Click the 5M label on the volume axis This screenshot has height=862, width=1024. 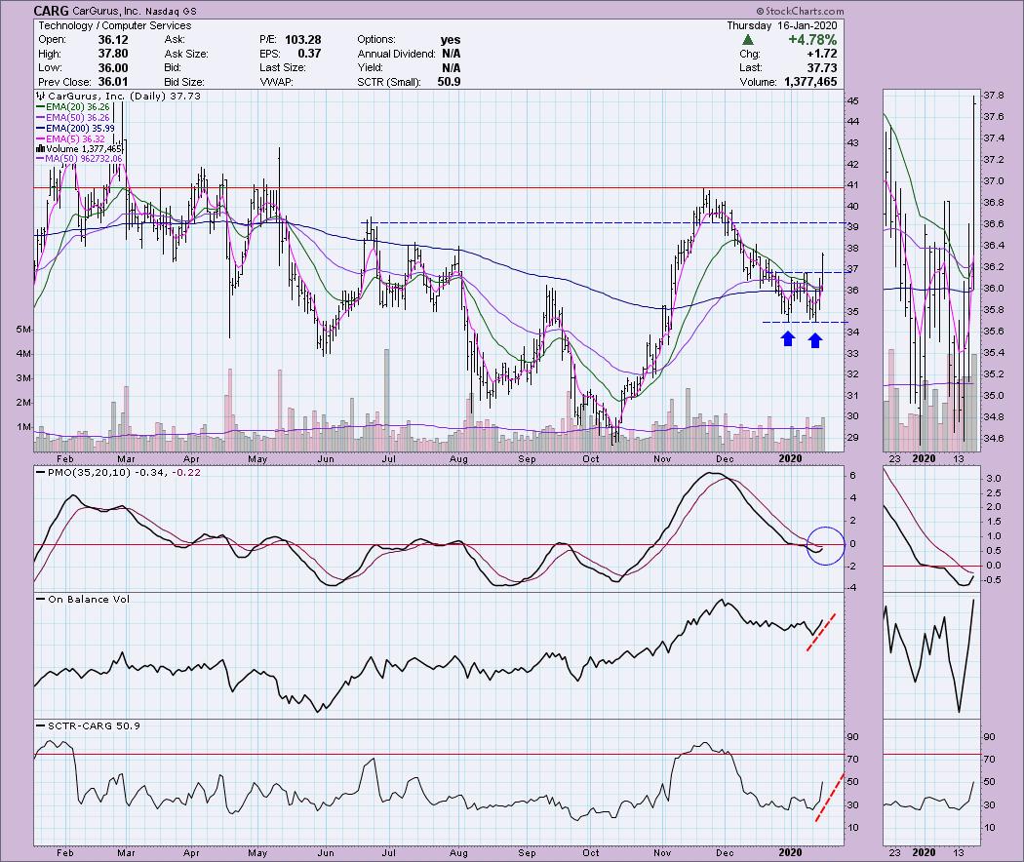tap(22, 330)
